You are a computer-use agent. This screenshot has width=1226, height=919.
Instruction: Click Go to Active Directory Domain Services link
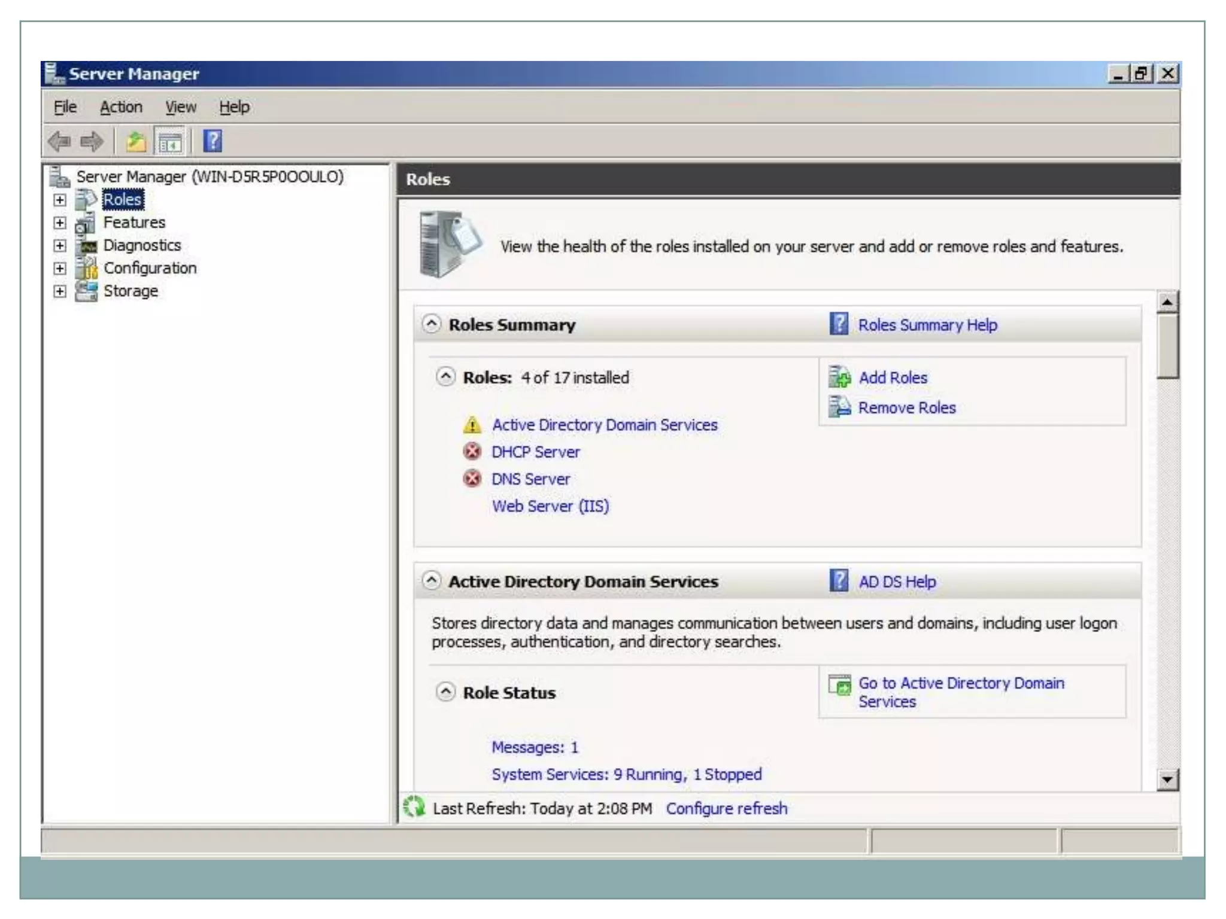coord(961,692)
